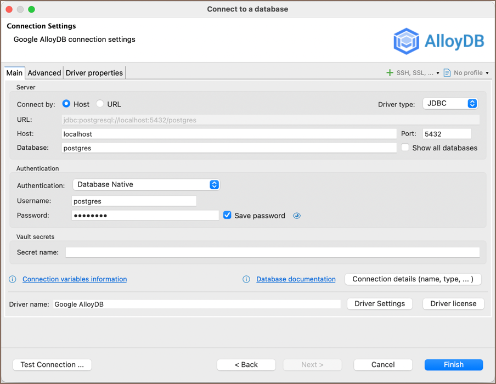Click the No profile document icon

click(447, 73)
